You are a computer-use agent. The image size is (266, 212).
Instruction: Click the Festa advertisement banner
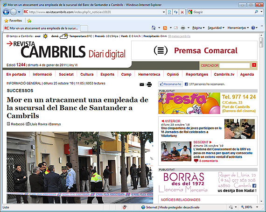click(x=208, y=103)
